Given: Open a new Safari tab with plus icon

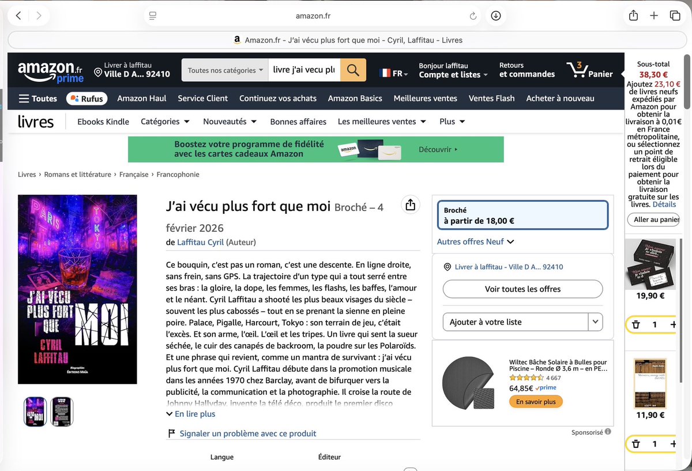Looking at the screenshot, I should tap(654, 16).
